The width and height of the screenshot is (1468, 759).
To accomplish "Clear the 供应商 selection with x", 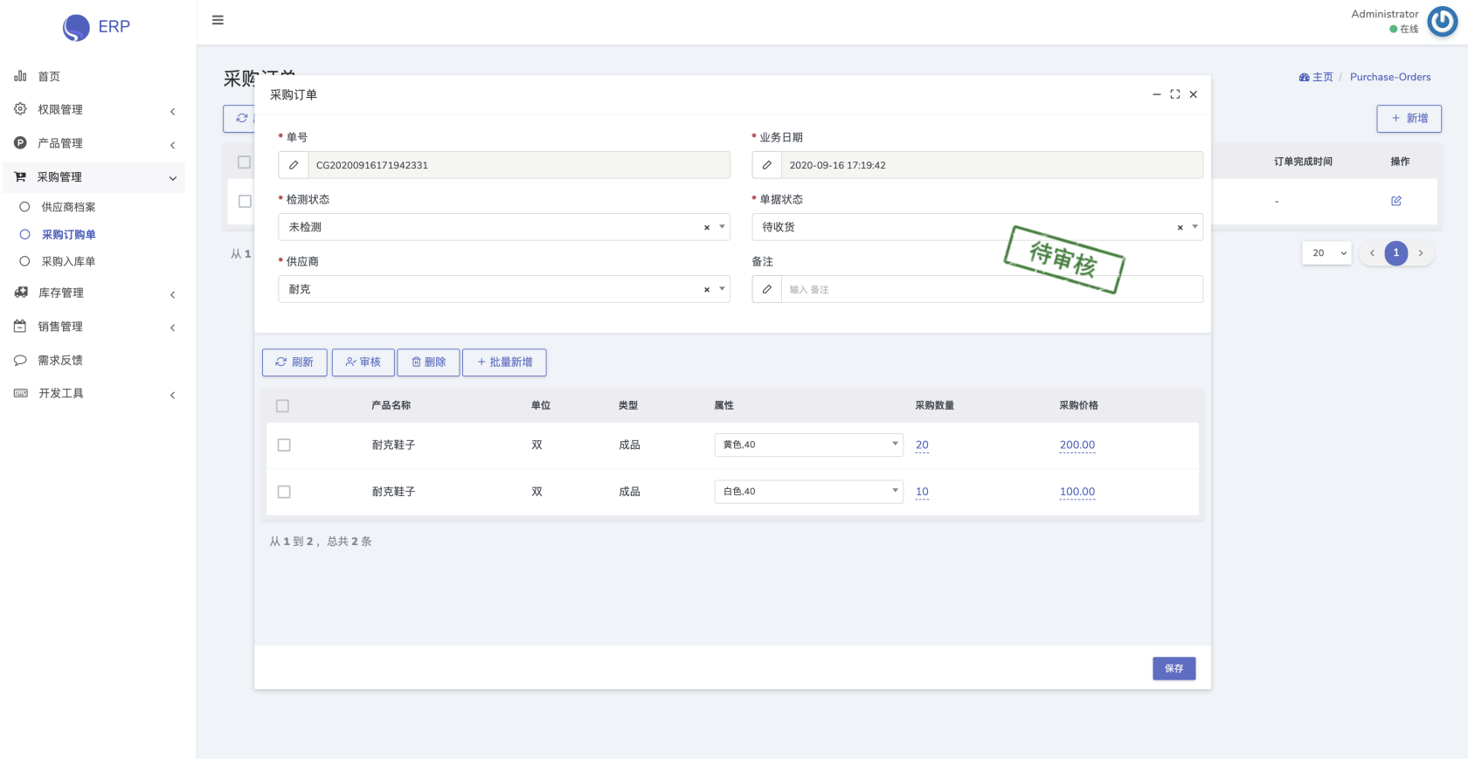I will [x=707, y=289].
